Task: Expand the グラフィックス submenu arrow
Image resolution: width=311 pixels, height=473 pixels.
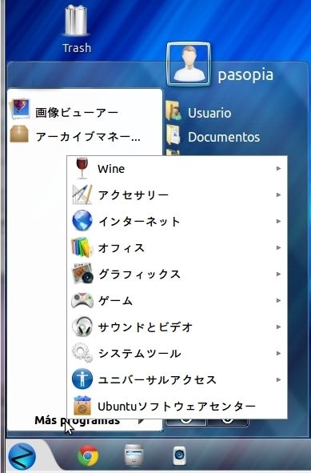Action: (279, 275)
